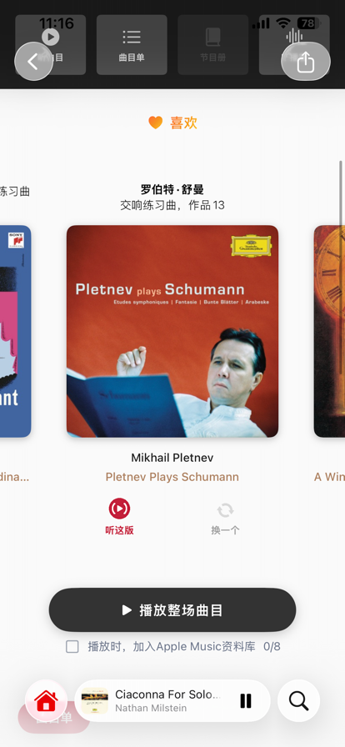Viewport: 345px width, 747px height.
Task: Tap the share icon
Action: [306, 62]
